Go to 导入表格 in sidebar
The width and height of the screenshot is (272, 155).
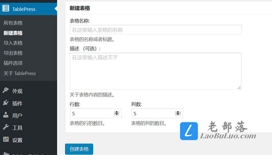(x=13, y=43)
